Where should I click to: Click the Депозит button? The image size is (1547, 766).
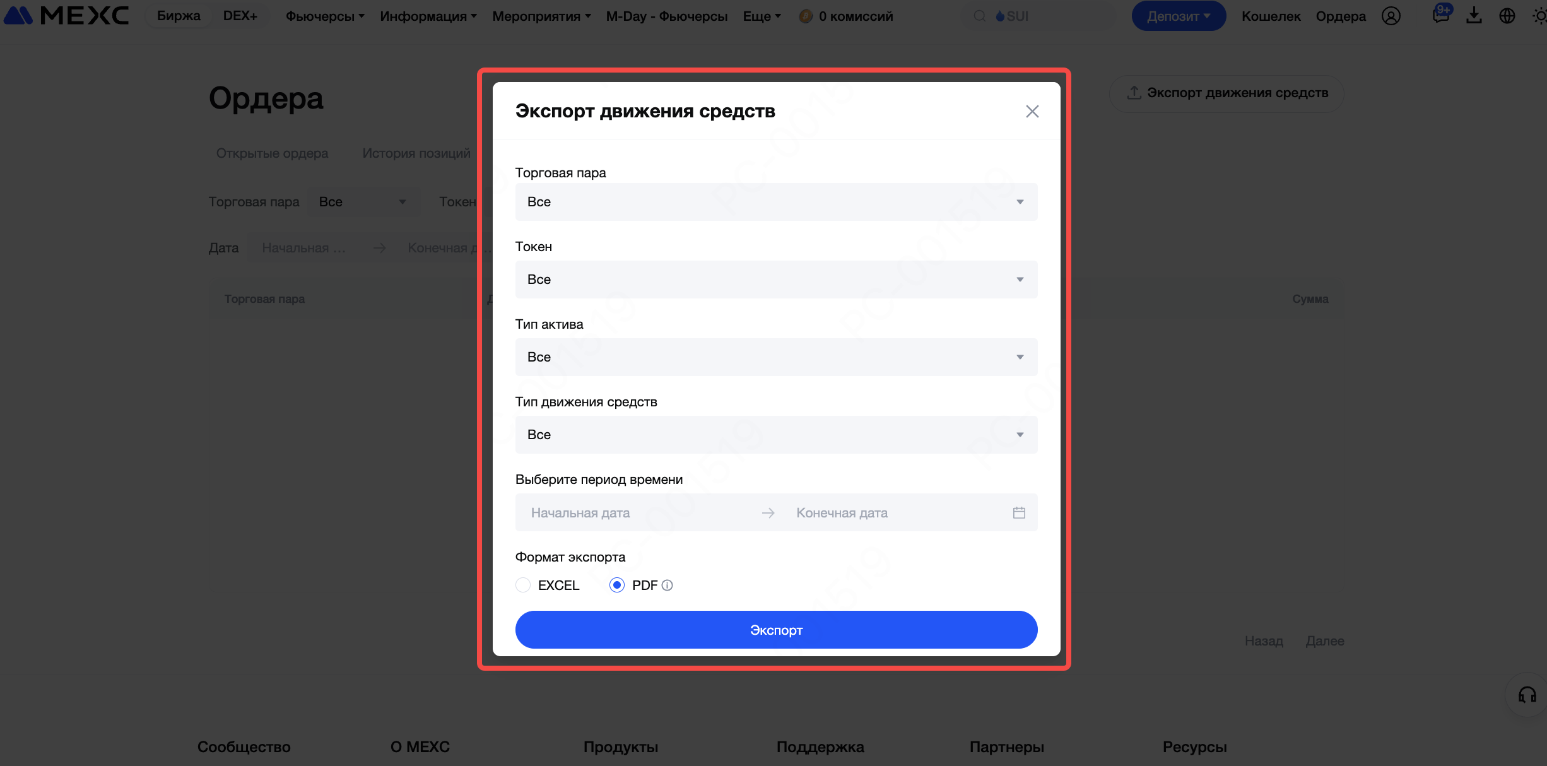pos(1179,16)
